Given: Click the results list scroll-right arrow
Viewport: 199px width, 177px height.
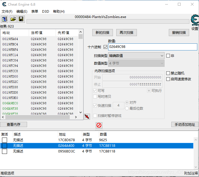Looking at the screenshot, I should pos(76,117).
